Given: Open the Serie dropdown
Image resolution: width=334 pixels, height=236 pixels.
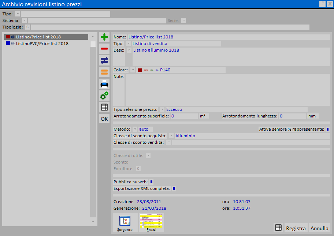Looking at the screenshot, I should pyautogui.click(x=183, y=20).
